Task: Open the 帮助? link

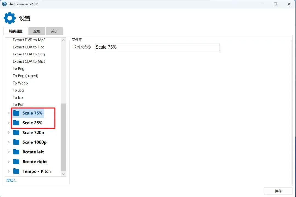Action: 11,180
